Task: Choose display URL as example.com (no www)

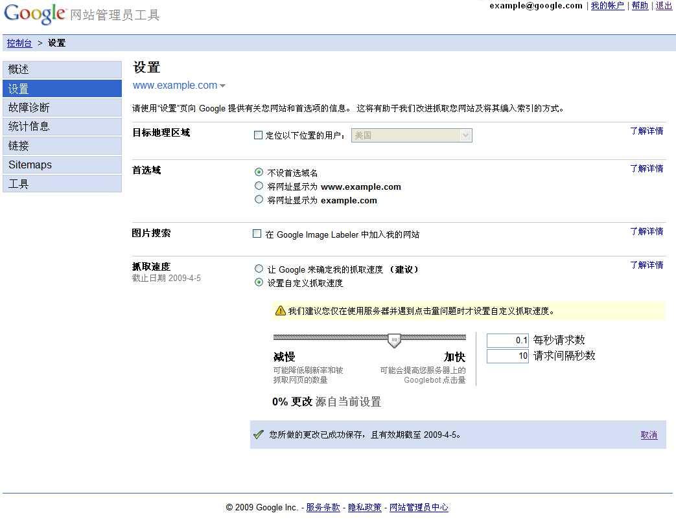Action: click(259, 199)
